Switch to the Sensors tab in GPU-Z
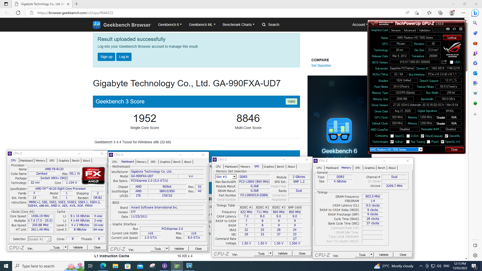This screenshot has height=271, width=482. tap(396, 30)
